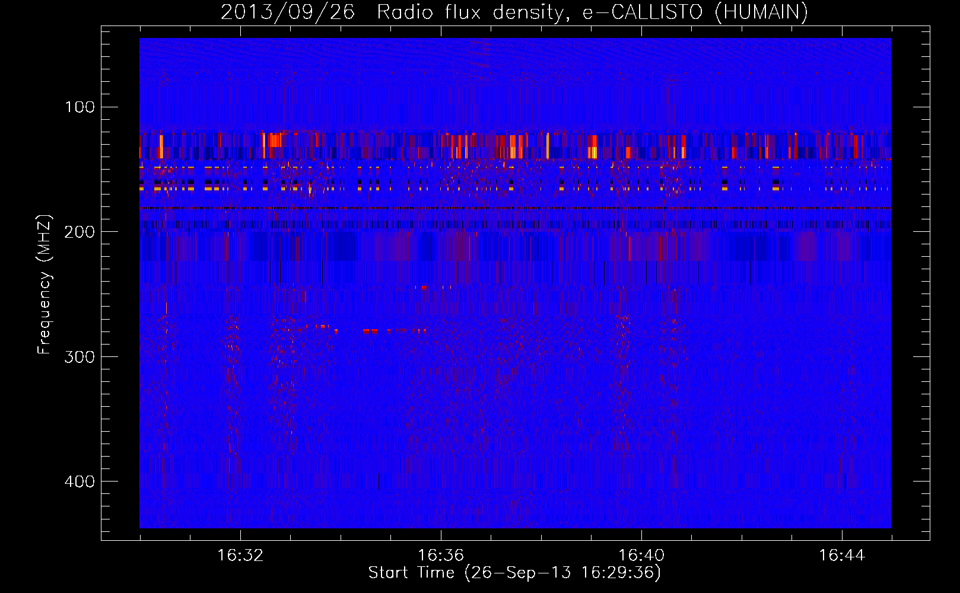The height and width of the screenshot is (593, 960).
Task: Click the 100 frequency tick label
Action: [80, 107]
